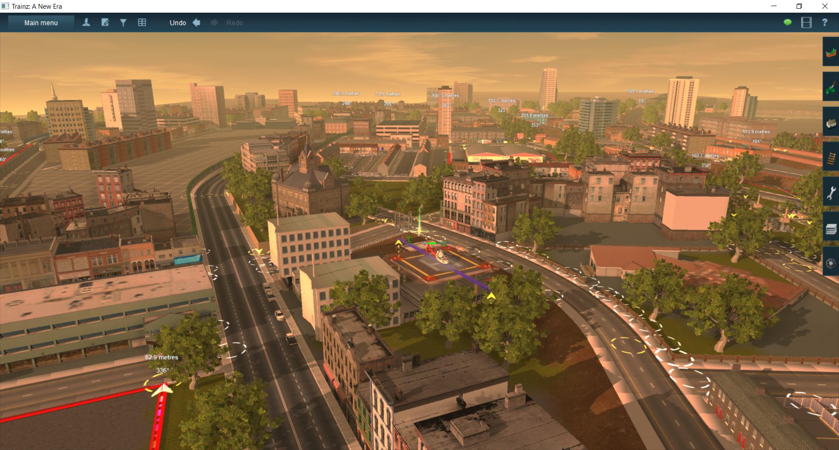Click the 100.5 metres label
839x450 pixels.
(445, 95)
